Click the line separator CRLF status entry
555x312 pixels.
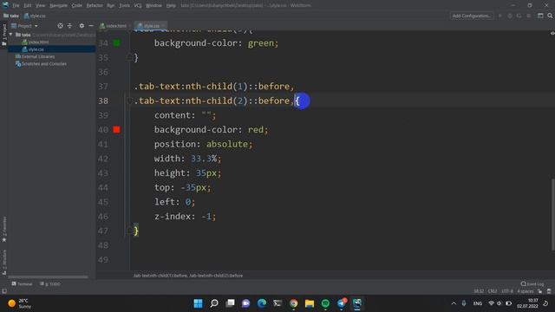click(493, 291)
